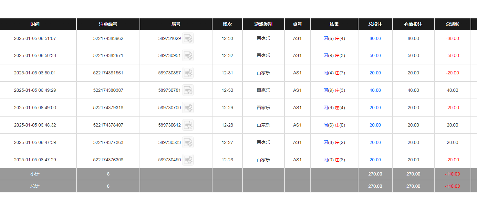Click the 小计 subtotal row label
This screenshot has height=199, width=477.
(35, 174)
